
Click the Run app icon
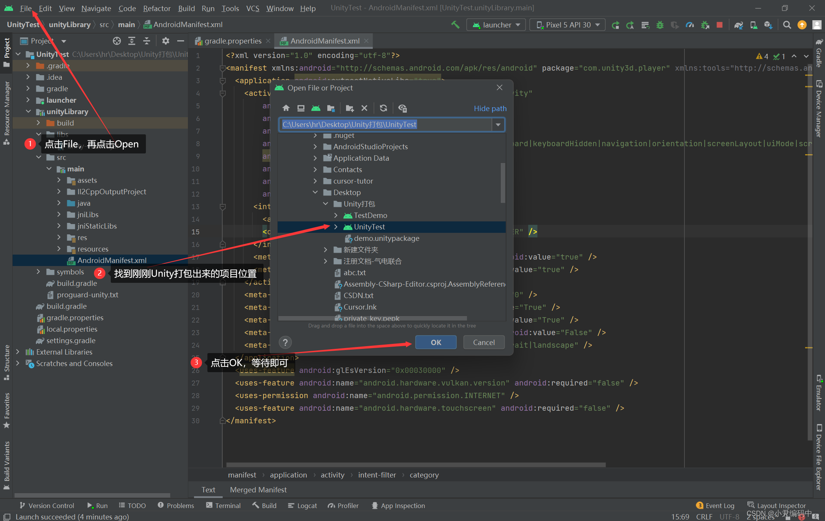point(615,25)
